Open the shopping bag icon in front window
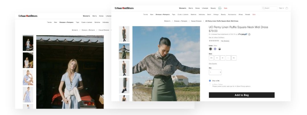The image size is (307, 115). click(287, 8)
